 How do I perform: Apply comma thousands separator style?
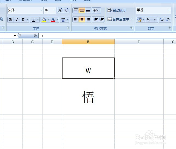click(x=155, y=20)
